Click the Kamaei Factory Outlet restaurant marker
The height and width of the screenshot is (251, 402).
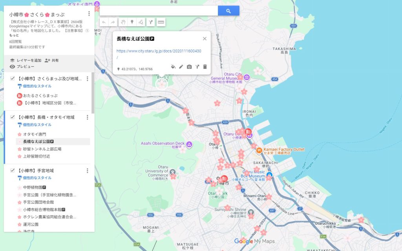click(259, 151)
